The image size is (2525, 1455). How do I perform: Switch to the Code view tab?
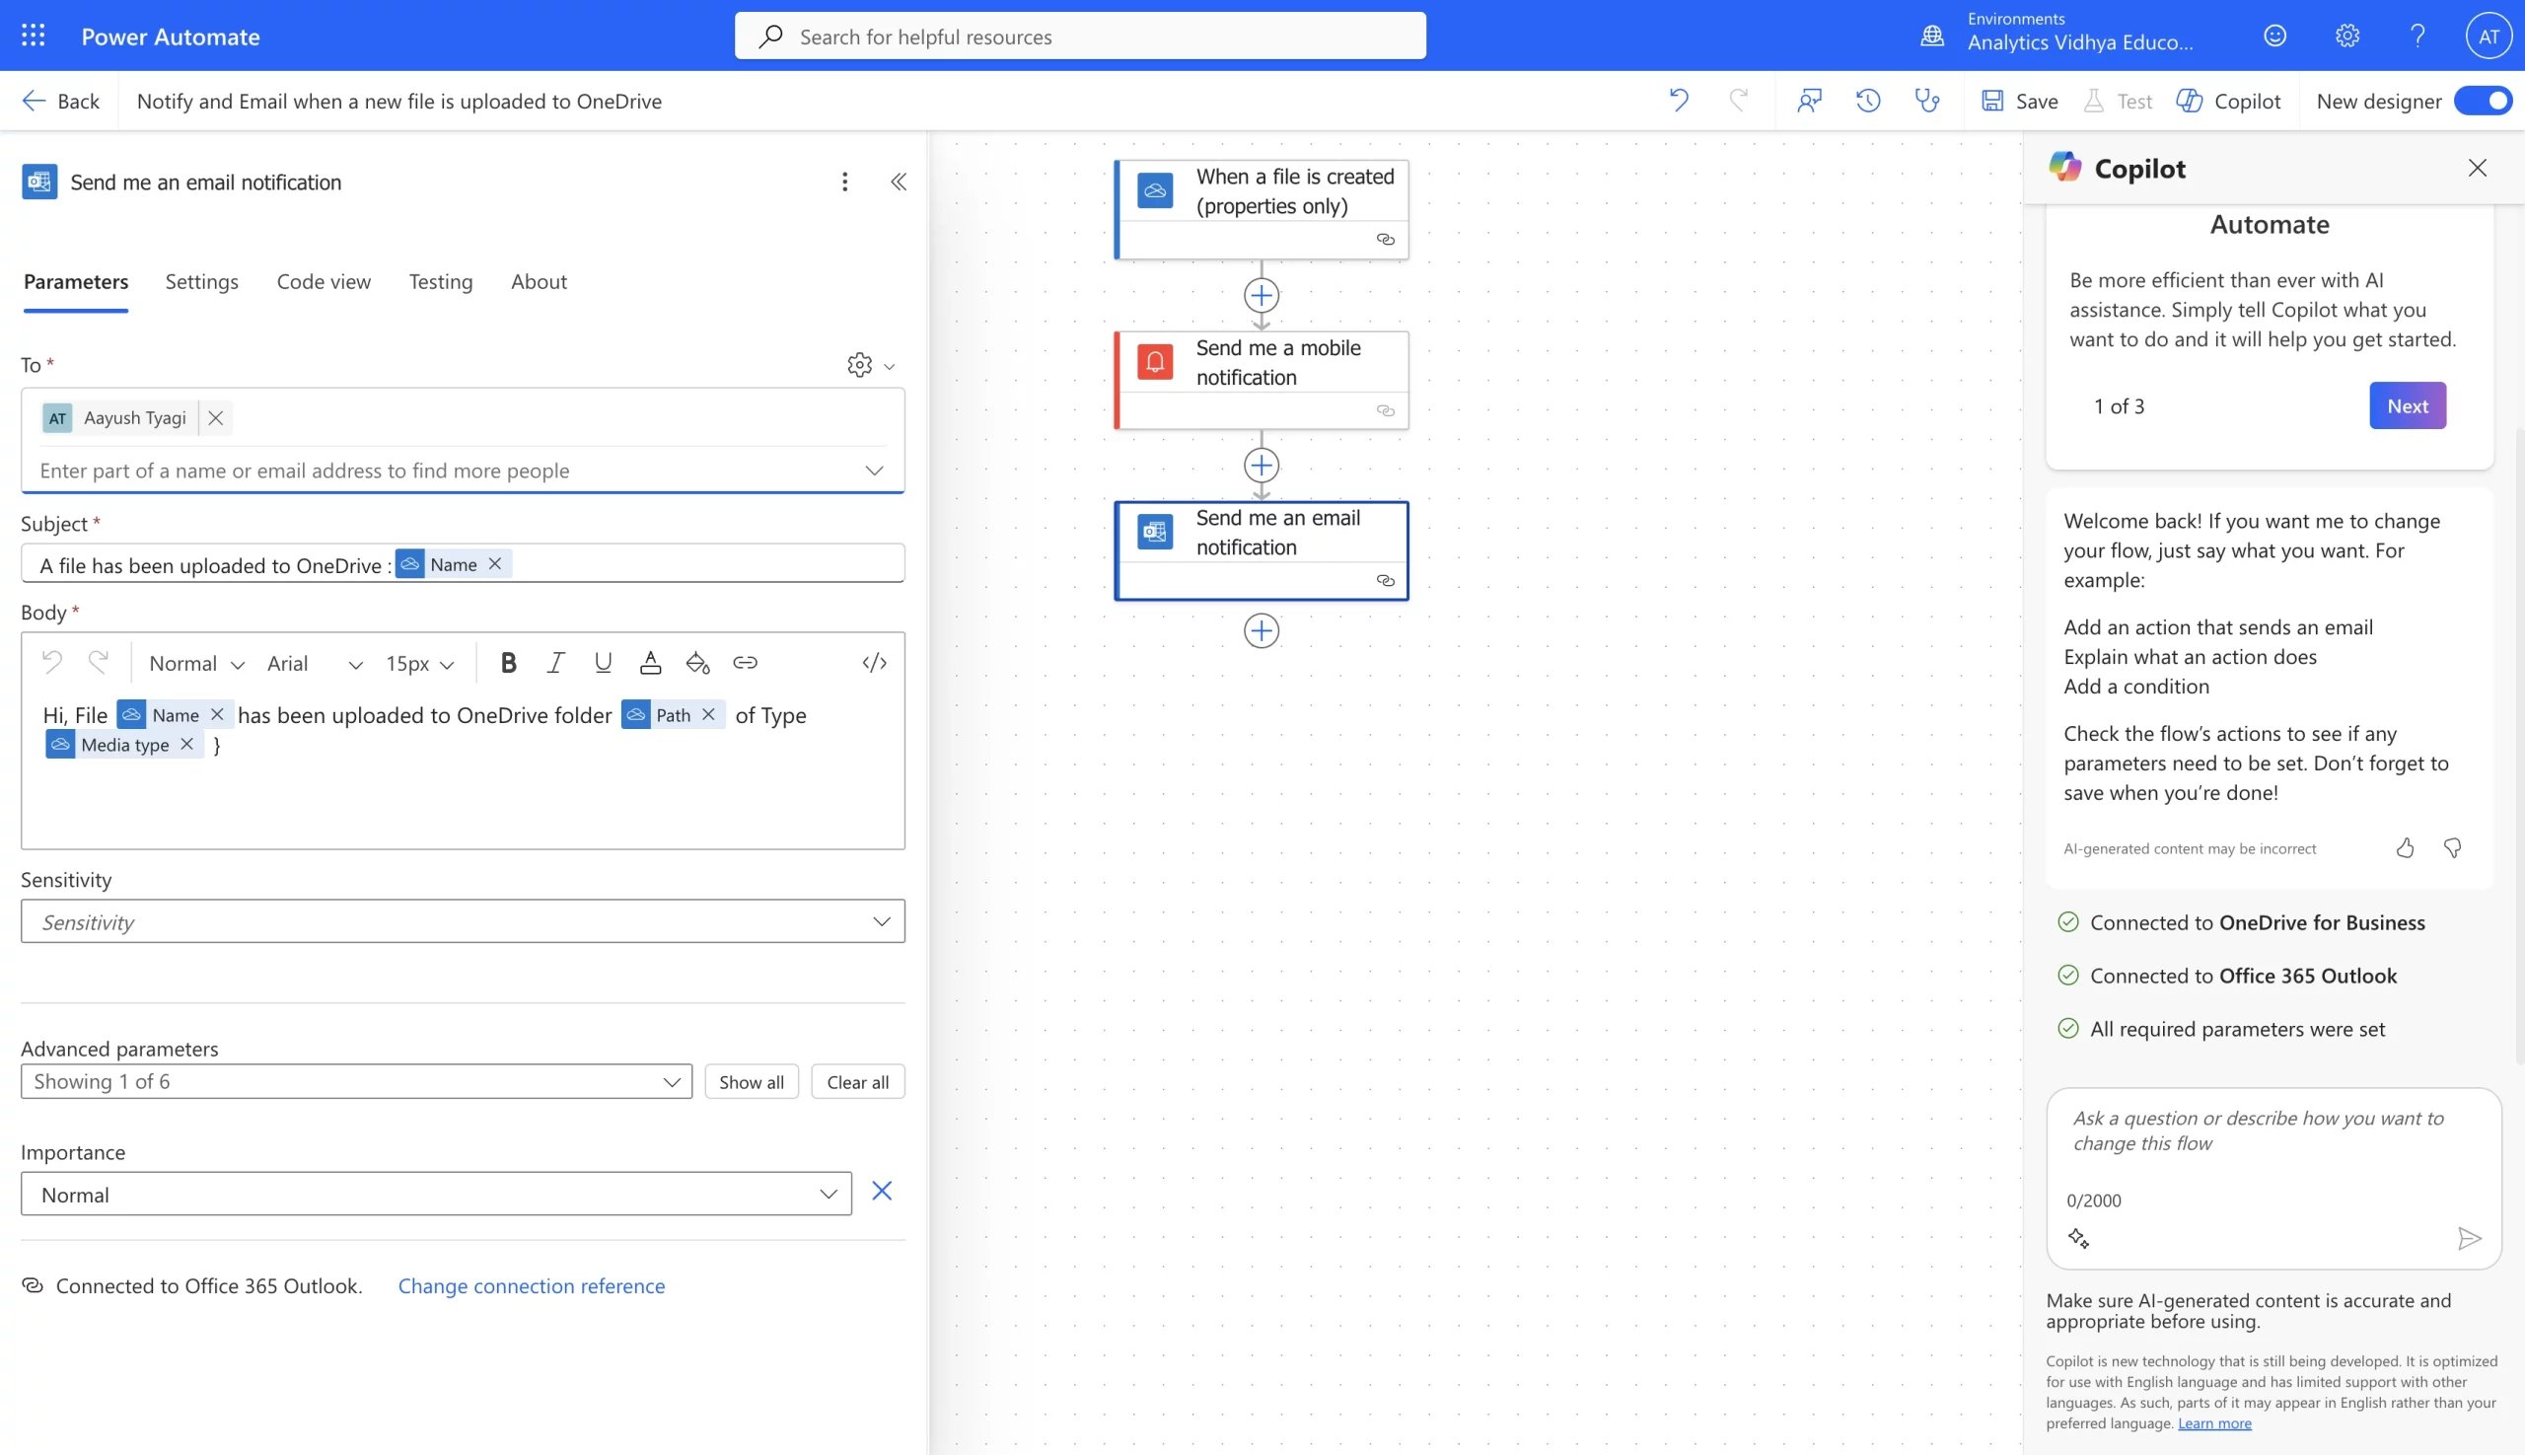323,282
